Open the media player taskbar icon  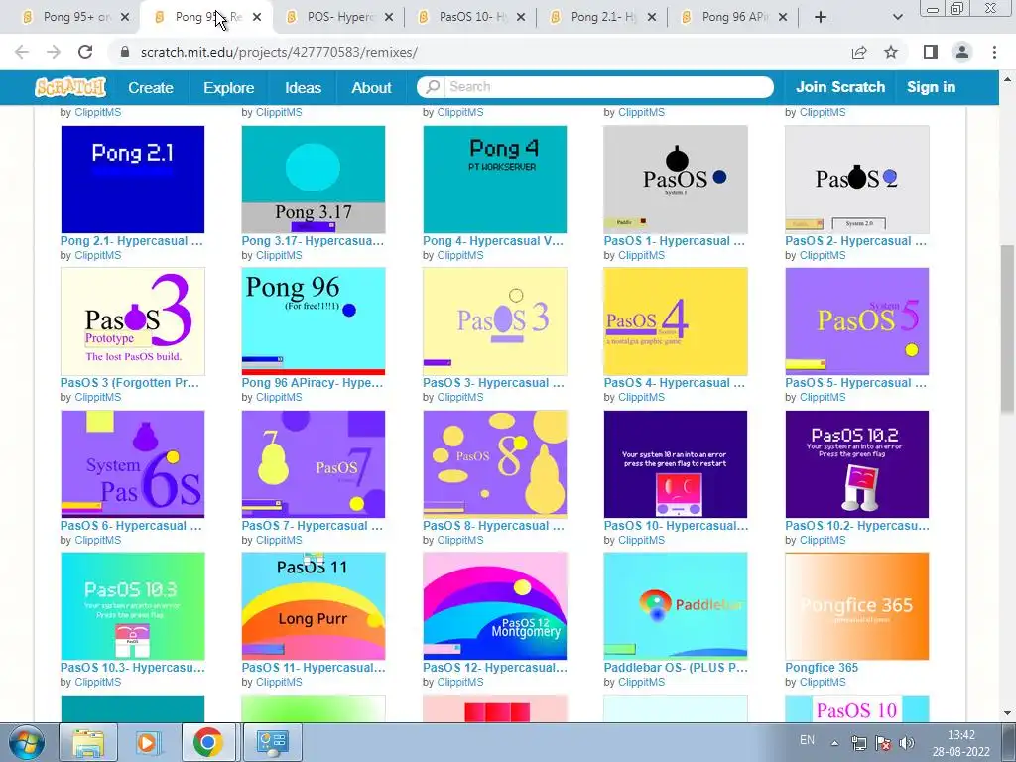pyautogui.click(x=147, y=742)
